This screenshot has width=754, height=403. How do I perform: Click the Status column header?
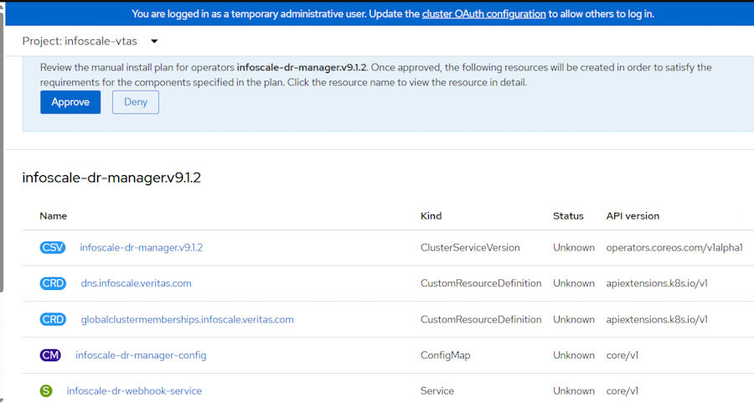click(568, 216)
